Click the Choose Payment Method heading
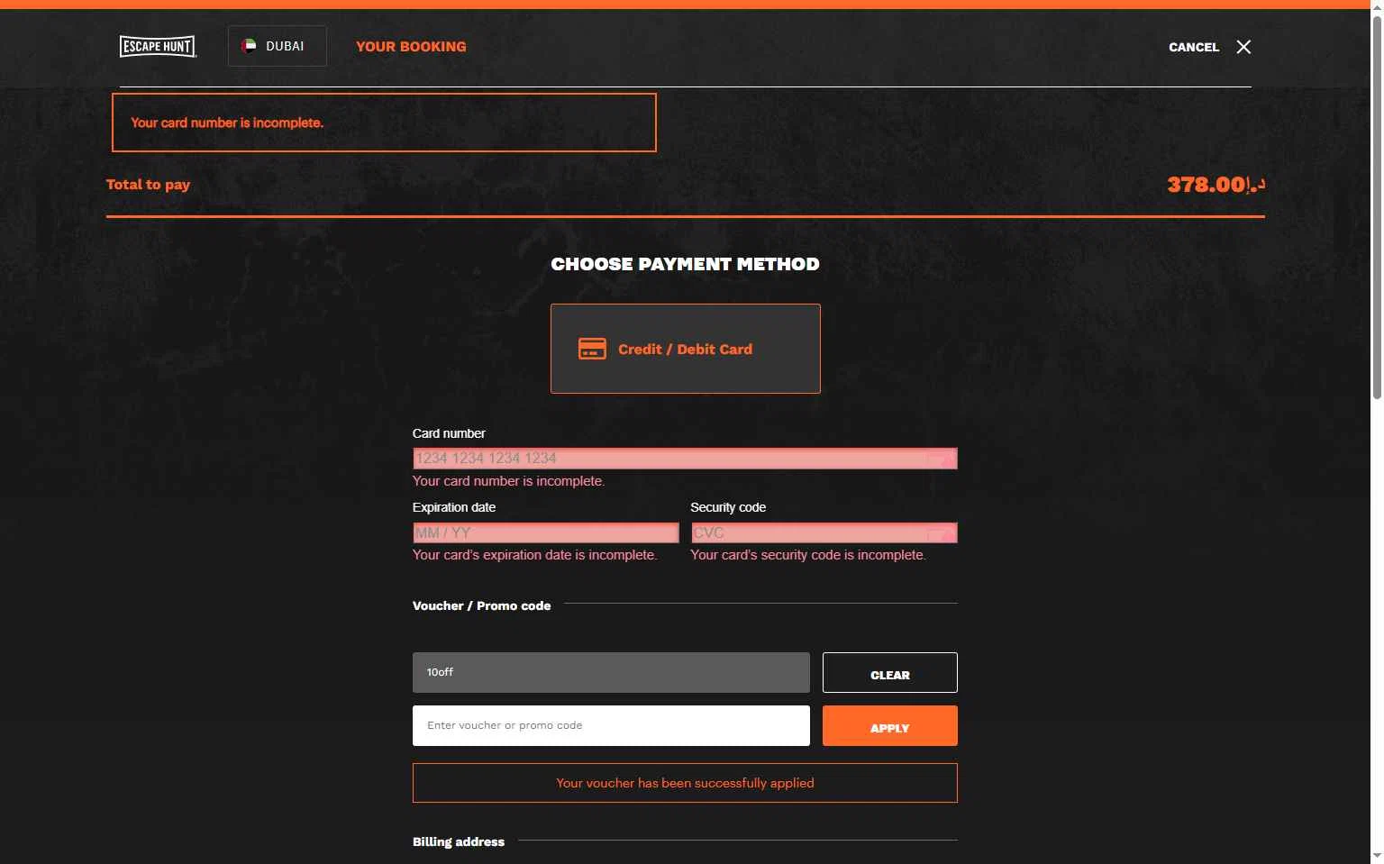Screen dimensions: 1384x864 [685, 264]
